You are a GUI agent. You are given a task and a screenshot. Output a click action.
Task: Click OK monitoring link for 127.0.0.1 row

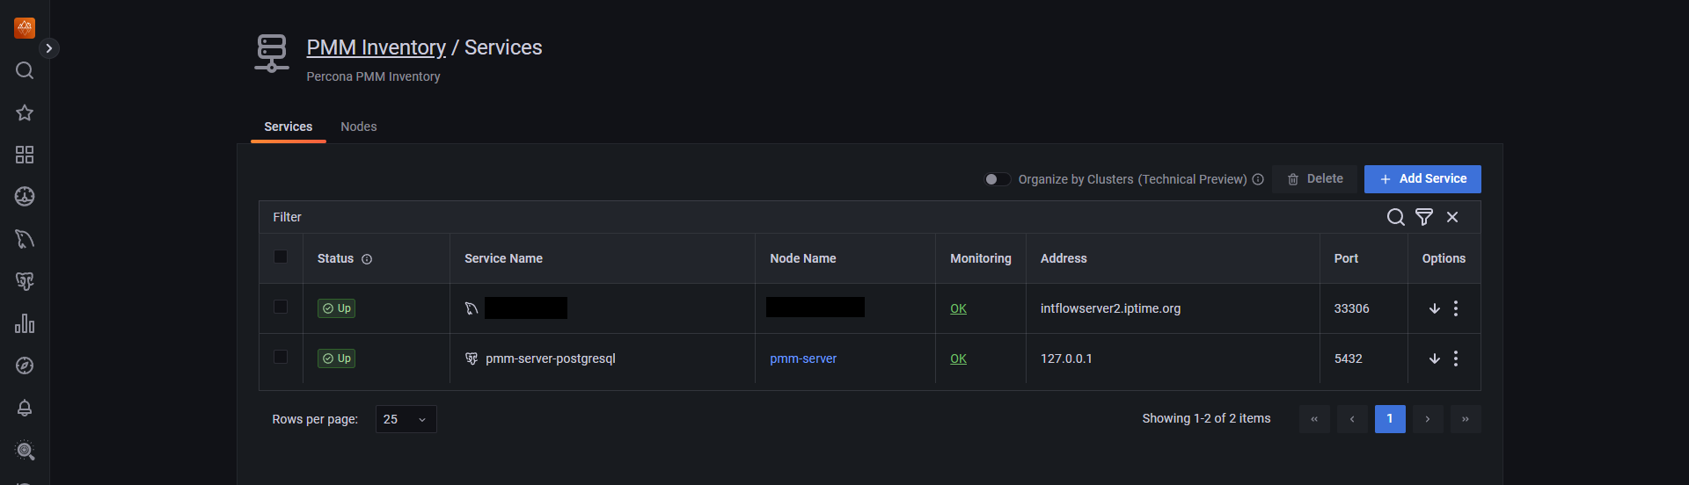coord(958,358)
